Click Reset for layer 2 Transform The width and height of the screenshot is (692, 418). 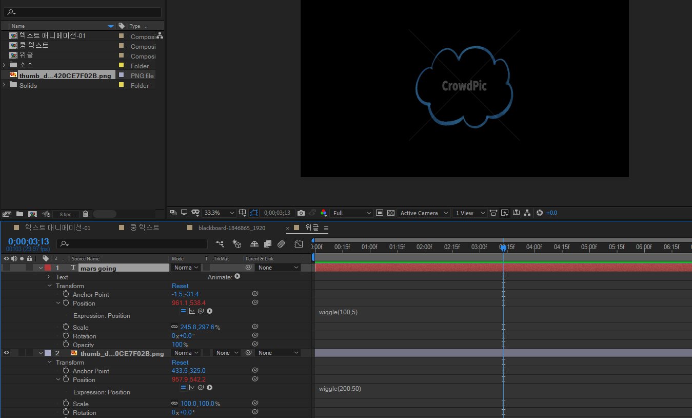click(180, 362)
